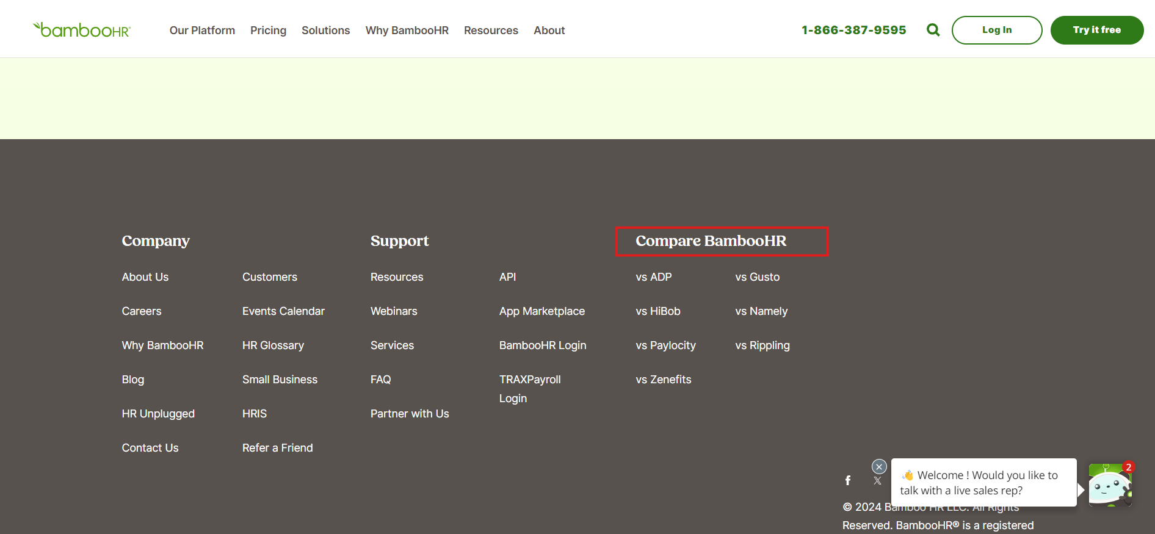Screen dimensions: 1155x534
Task: Open the Our Platform menu
Action: (x=202, y=31)
